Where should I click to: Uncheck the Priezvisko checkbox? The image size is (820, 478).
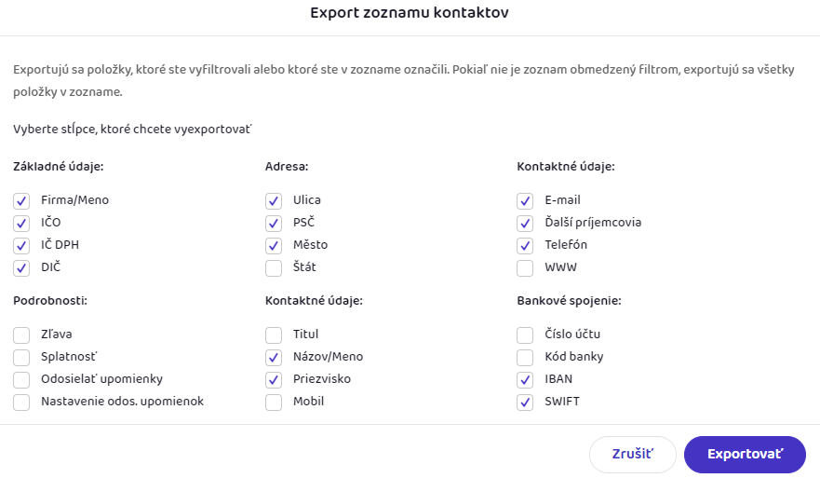point(274,379)
